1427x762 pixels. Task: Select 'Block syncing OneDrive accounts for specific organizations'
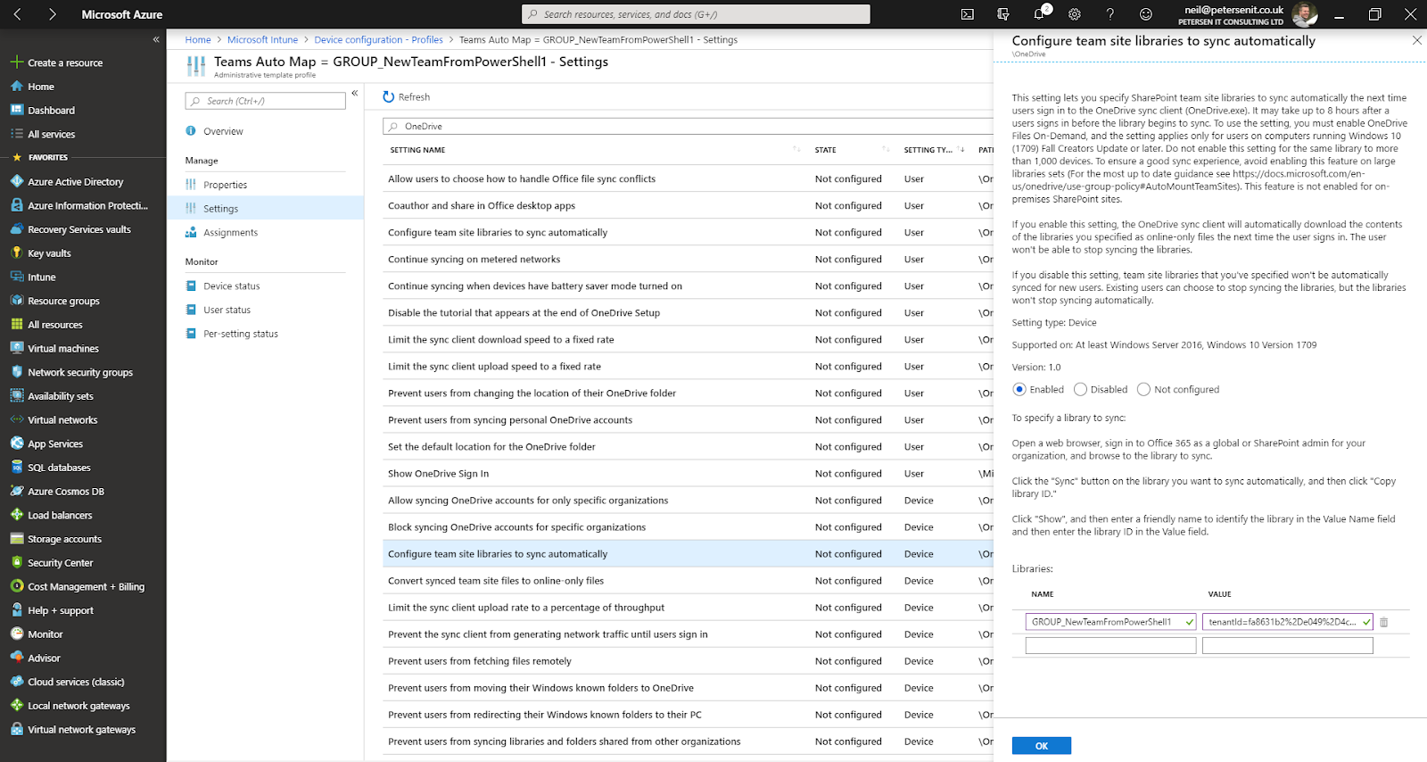click(x=688, y=526)
